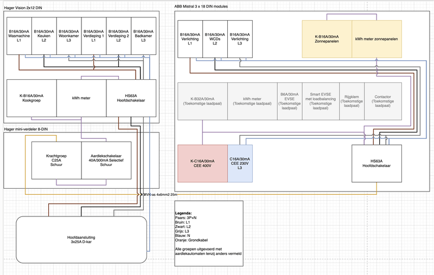
Task: Select the WCDs L2 breaker block
Action: 215,39
